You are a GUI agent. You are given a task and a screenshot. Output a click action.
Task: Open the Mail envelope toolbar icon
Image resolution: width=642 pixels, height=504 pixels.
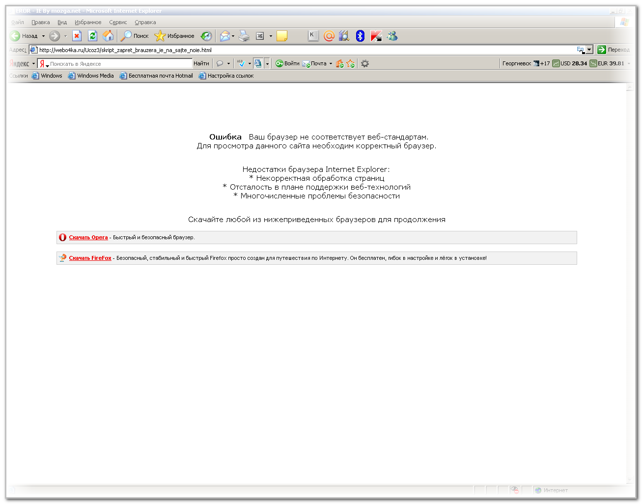(224, 36)
